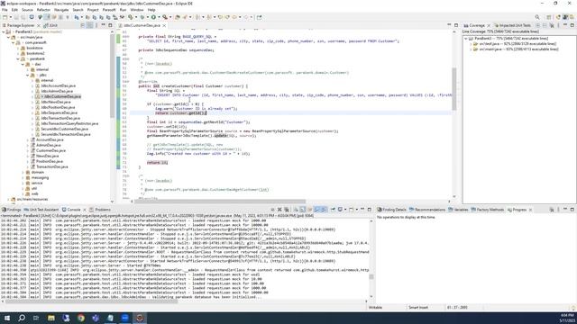Open the Parasoft menu

[109, 10]
